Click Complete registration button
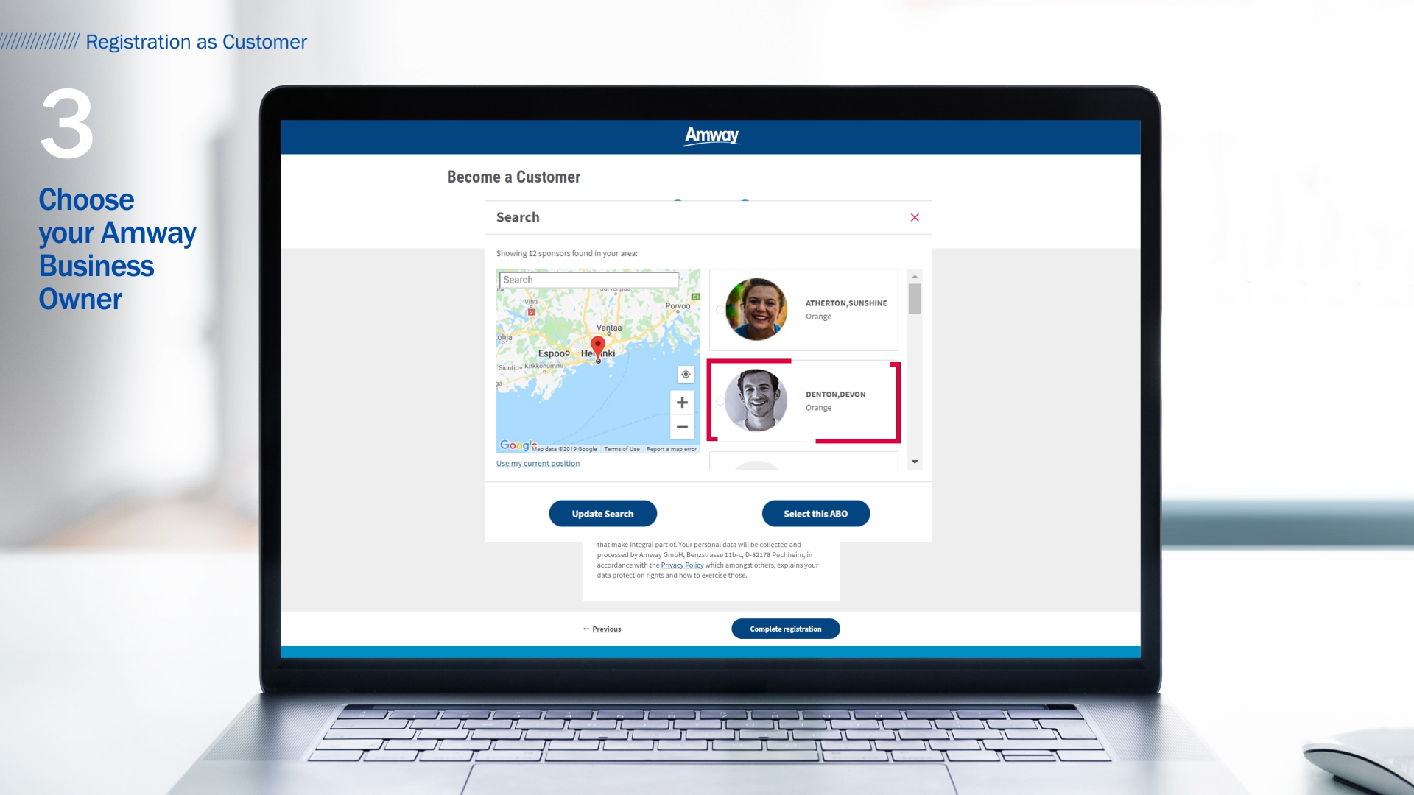Image resolution: width=1414 pixels, height=795 pixels. pyautogui.click(x=786, y=628)
